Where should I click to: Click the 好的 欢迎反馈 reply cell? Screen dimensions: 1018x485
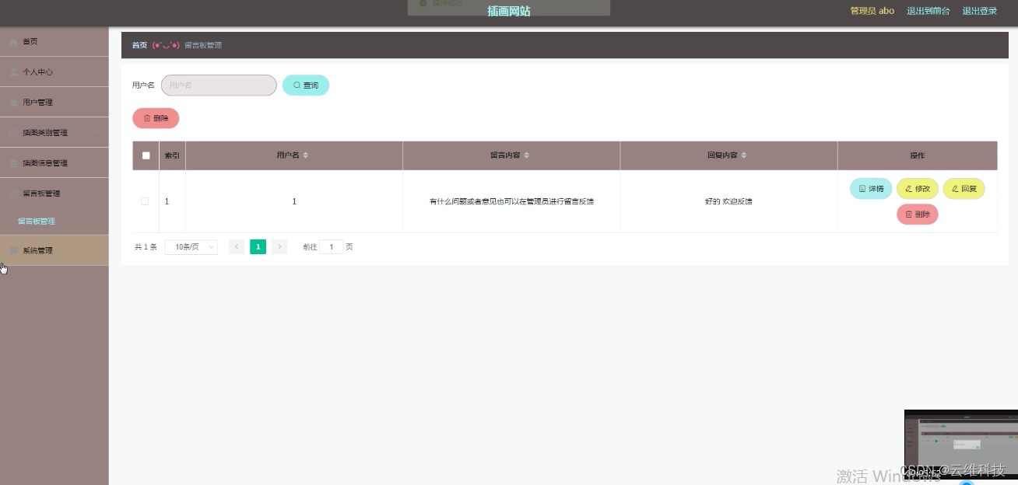(728, 201)
